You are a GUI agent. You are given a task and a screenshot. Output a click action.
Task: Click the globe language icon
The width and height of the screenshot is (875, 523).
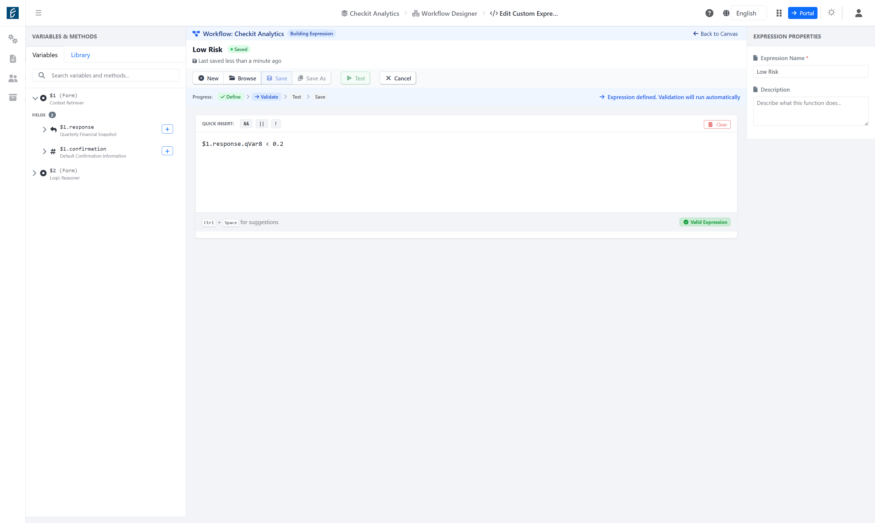726,13
